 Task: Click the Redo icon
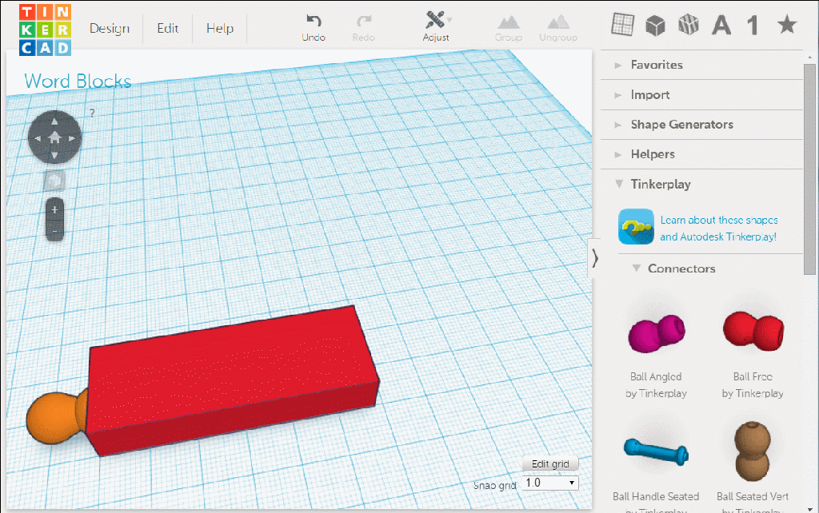(x=364, y=21)
